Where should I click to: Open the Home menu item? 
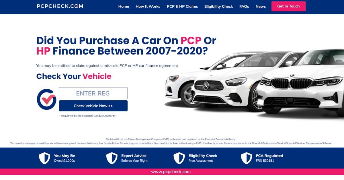[x=124, y=6]
